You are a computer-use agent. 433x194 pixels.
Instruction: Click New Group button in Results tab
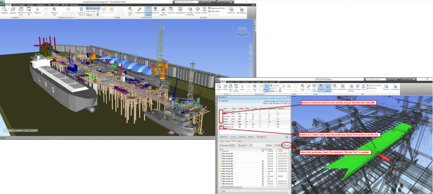[224, 145]
